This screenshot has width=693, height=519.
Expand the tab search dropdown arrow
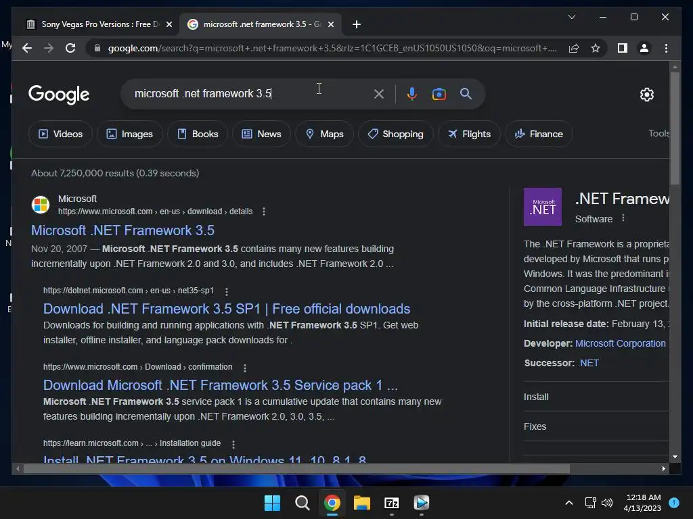pos(571,17)
